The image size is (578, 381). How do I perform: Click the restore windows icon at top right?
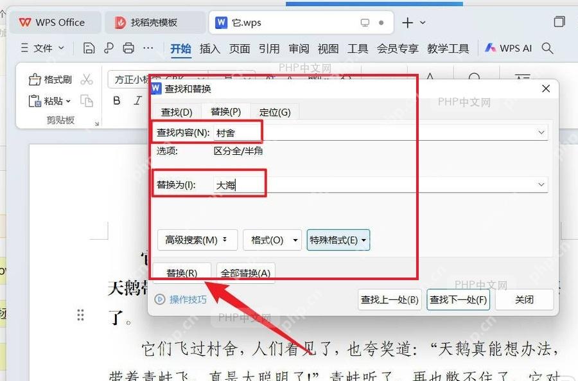click(x=559, y=22)
